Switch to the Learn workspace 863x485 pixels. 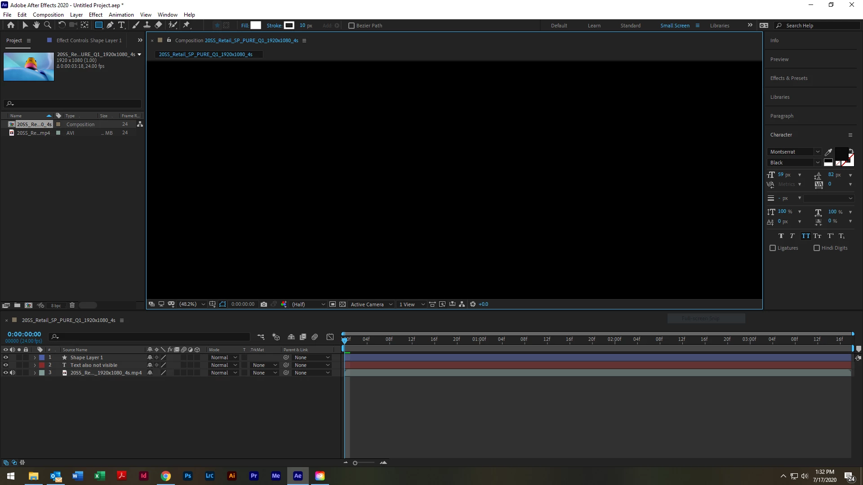(x=594, y=26)
